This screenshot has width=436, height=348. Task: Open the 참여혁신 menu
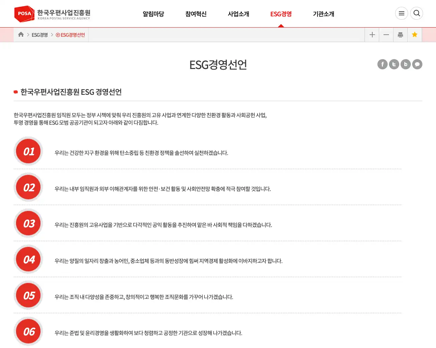click(x=196, y=14)
